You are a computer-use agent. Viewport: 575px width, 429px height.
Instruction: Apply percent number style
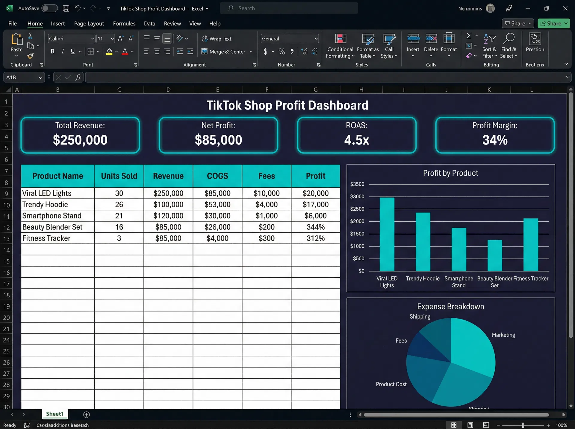pyautogui.click(x=281, y=51)
